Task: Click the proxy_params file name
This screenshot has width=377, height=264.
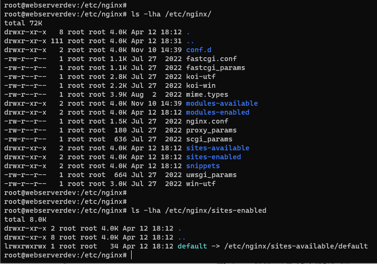Action: 212,130
